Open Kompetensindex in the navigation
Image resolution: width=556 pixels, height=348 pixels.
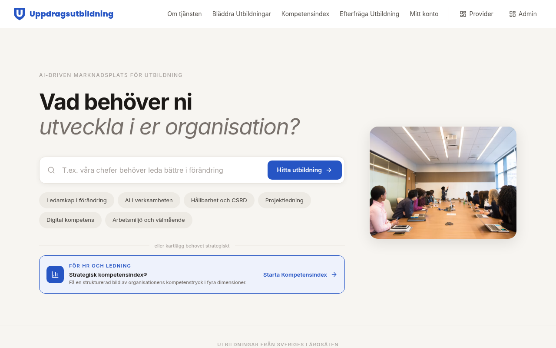(x=305, y=14)
